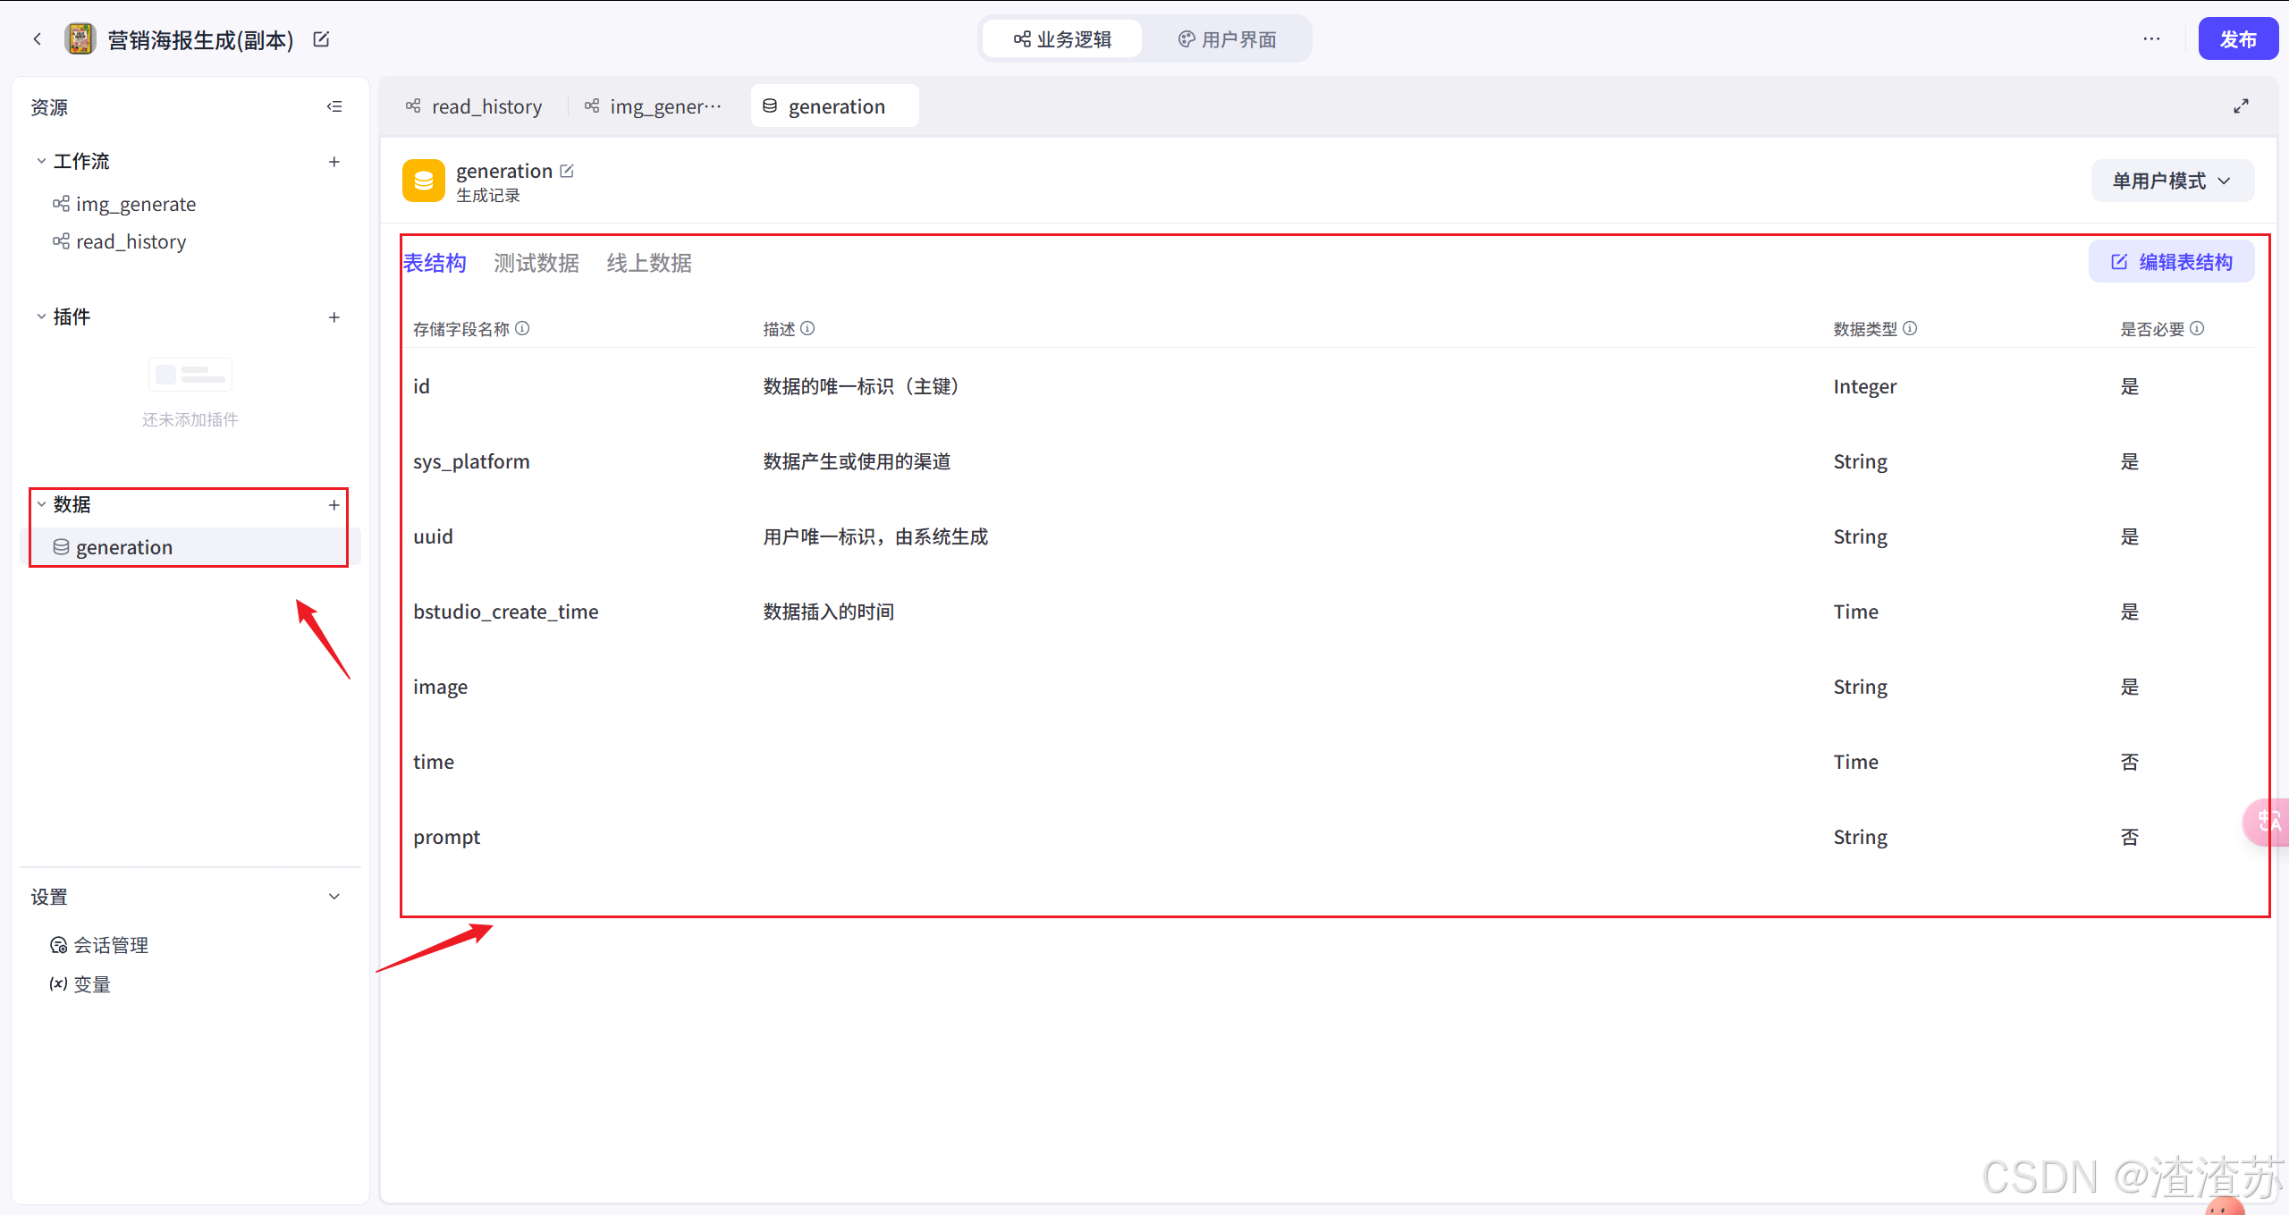The image size is (2289, 1215).
Task: Switch to the 用户界面 view
Action: click(1227, 39)
